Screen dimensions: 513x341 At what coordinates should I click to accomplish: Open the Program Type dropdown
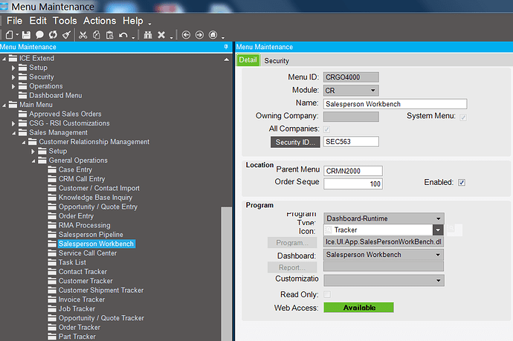click(x=438, y=218)
